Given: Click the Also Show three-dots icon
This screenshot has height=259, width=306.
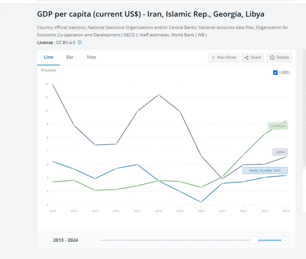Looking at the screenshot, I should coord(213,57).
